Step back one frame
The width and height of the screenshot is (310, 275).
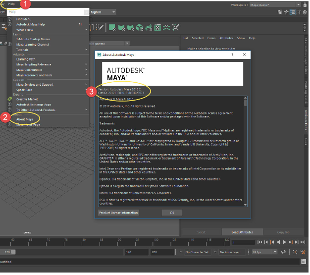266,242
